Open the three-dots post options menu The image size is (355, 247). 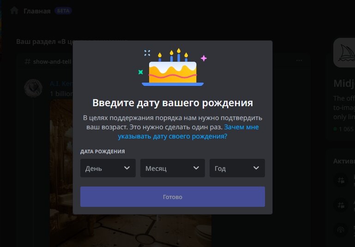[299, 60]
